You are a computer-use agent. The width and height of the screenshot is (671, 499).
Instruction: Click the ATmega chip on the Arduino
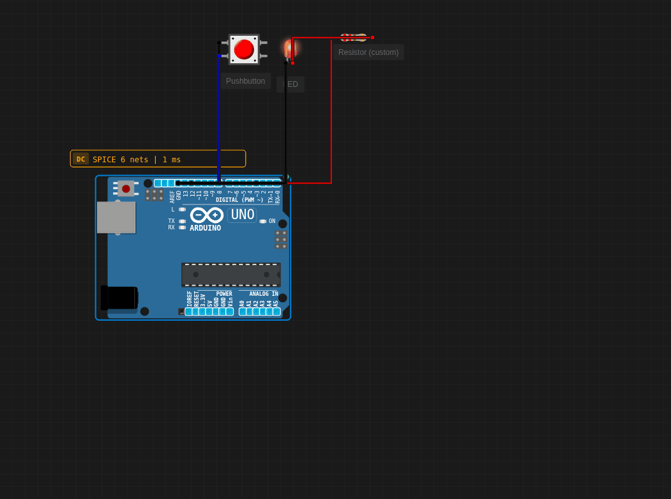tap(231, 275)
